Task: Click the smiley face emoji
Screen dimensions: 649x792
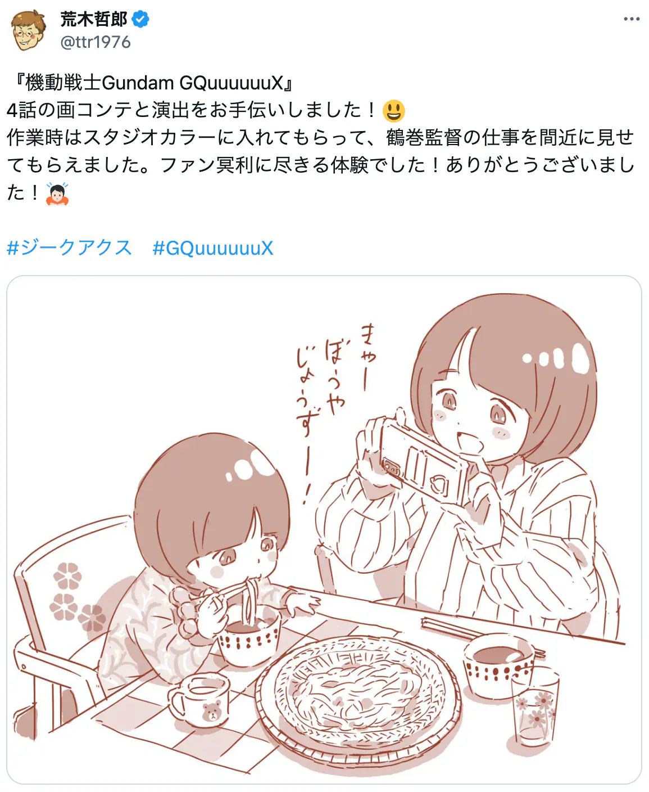Action: coord(394,111)
